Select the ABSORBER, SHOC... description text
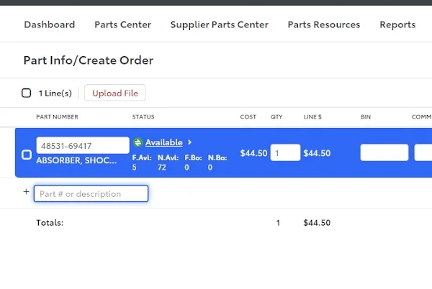The height and width of the screenshot is (289, 432). click(x=76, y=161)
